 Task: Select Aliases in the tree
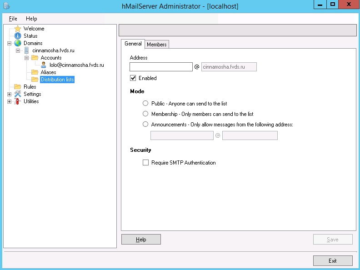[49, 72]
